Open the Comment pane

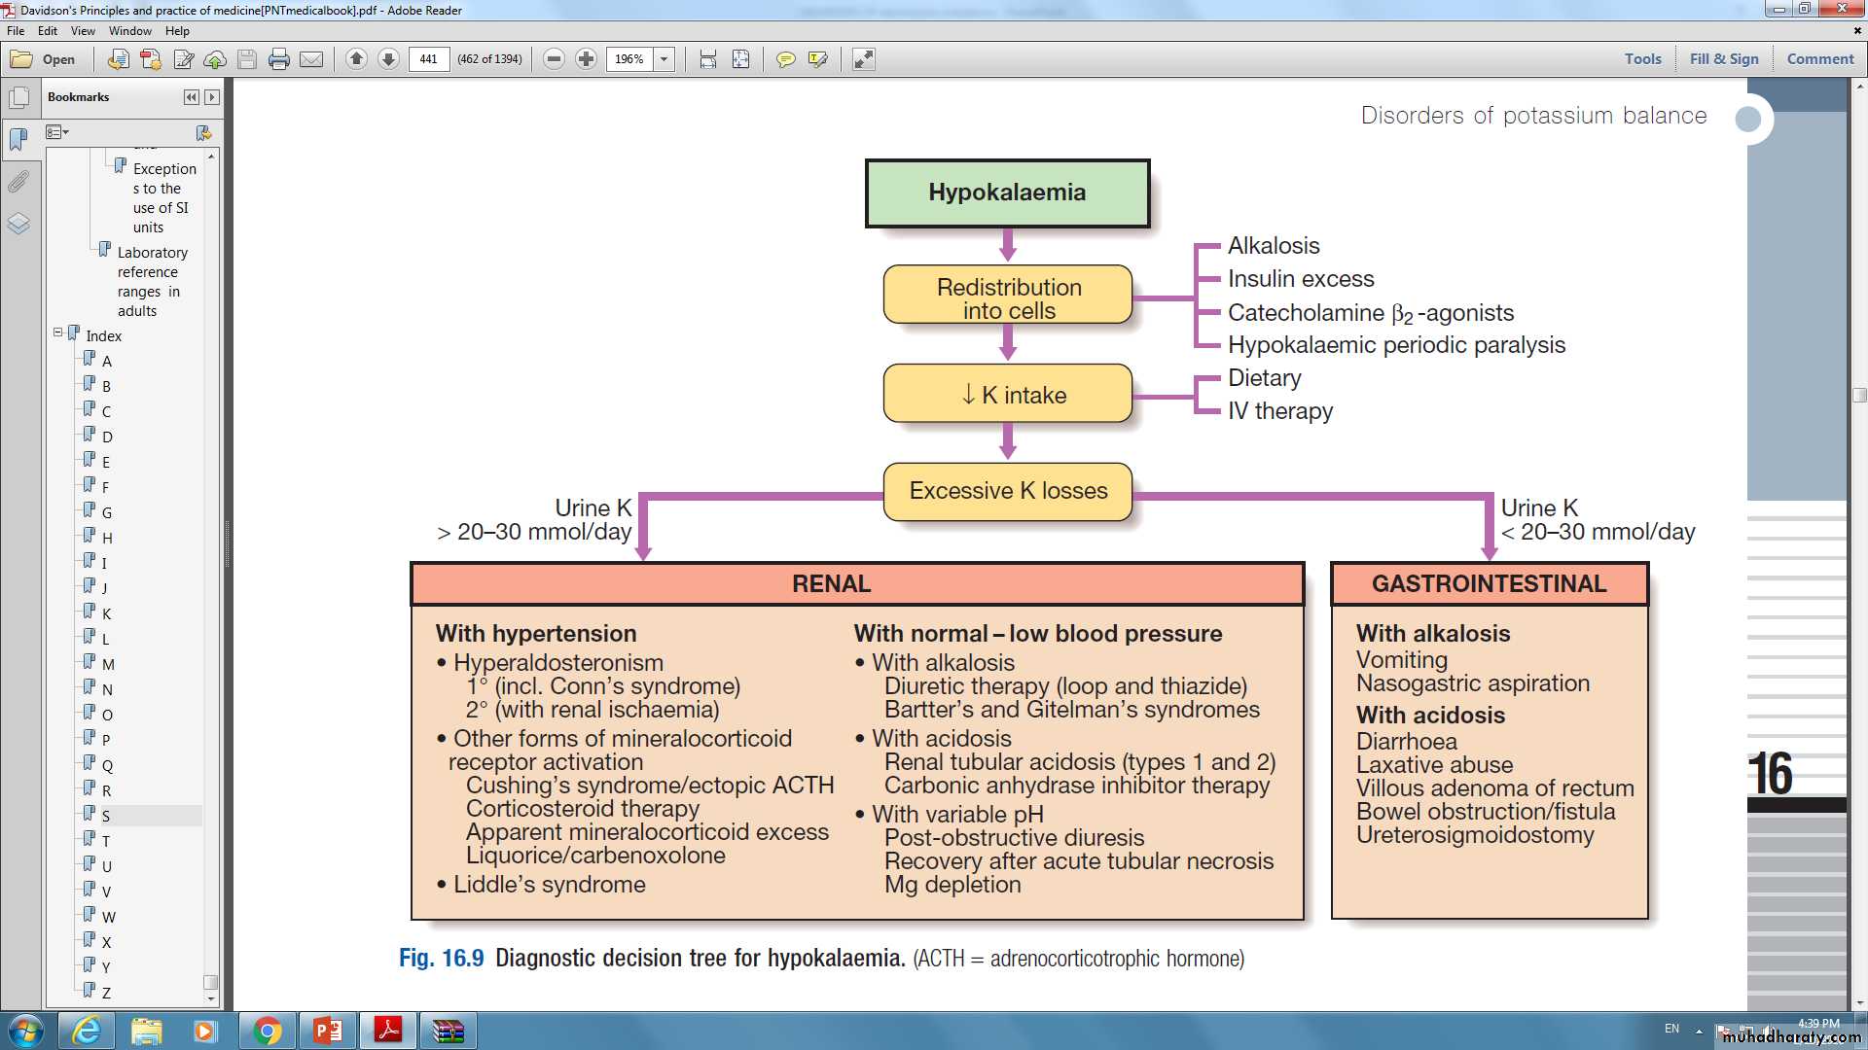pos(1819,58)
